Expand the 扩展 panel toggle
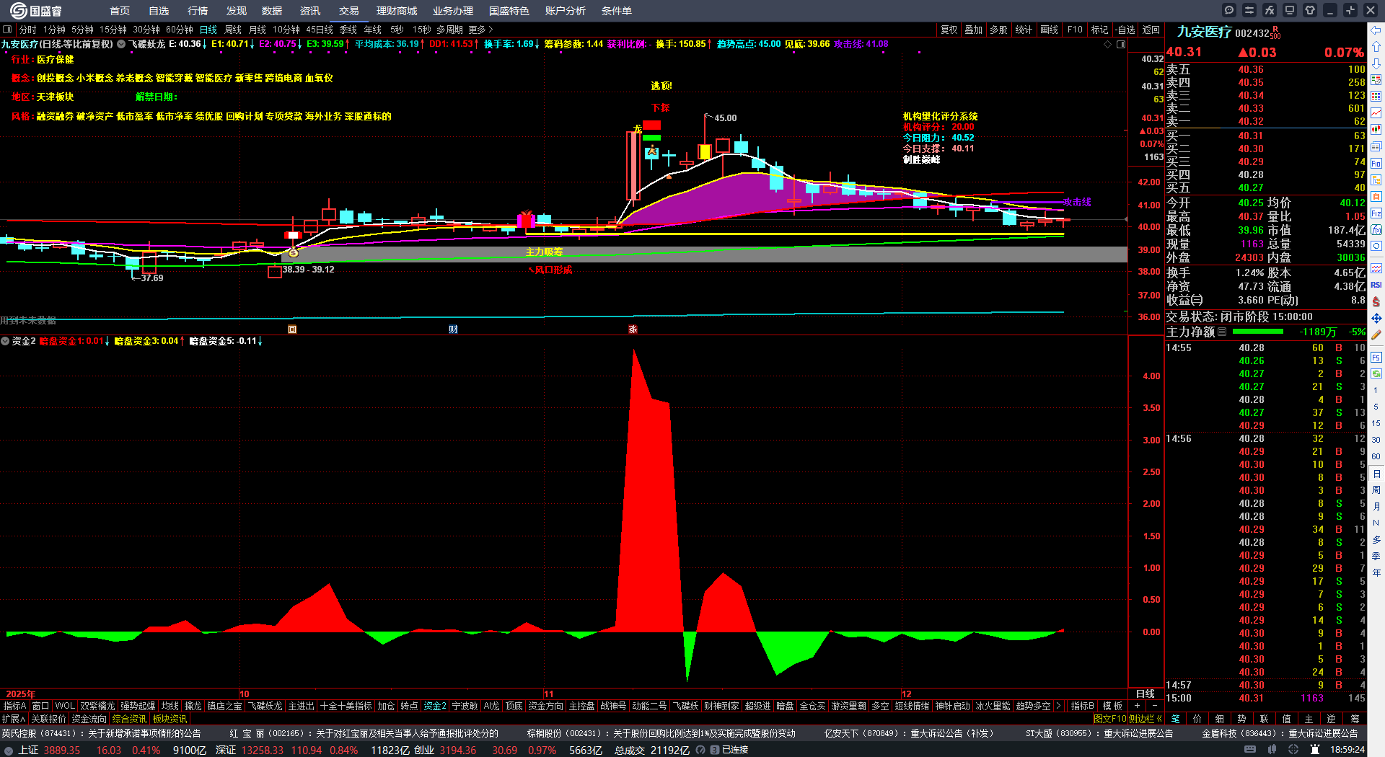 (x=14, y=719)
